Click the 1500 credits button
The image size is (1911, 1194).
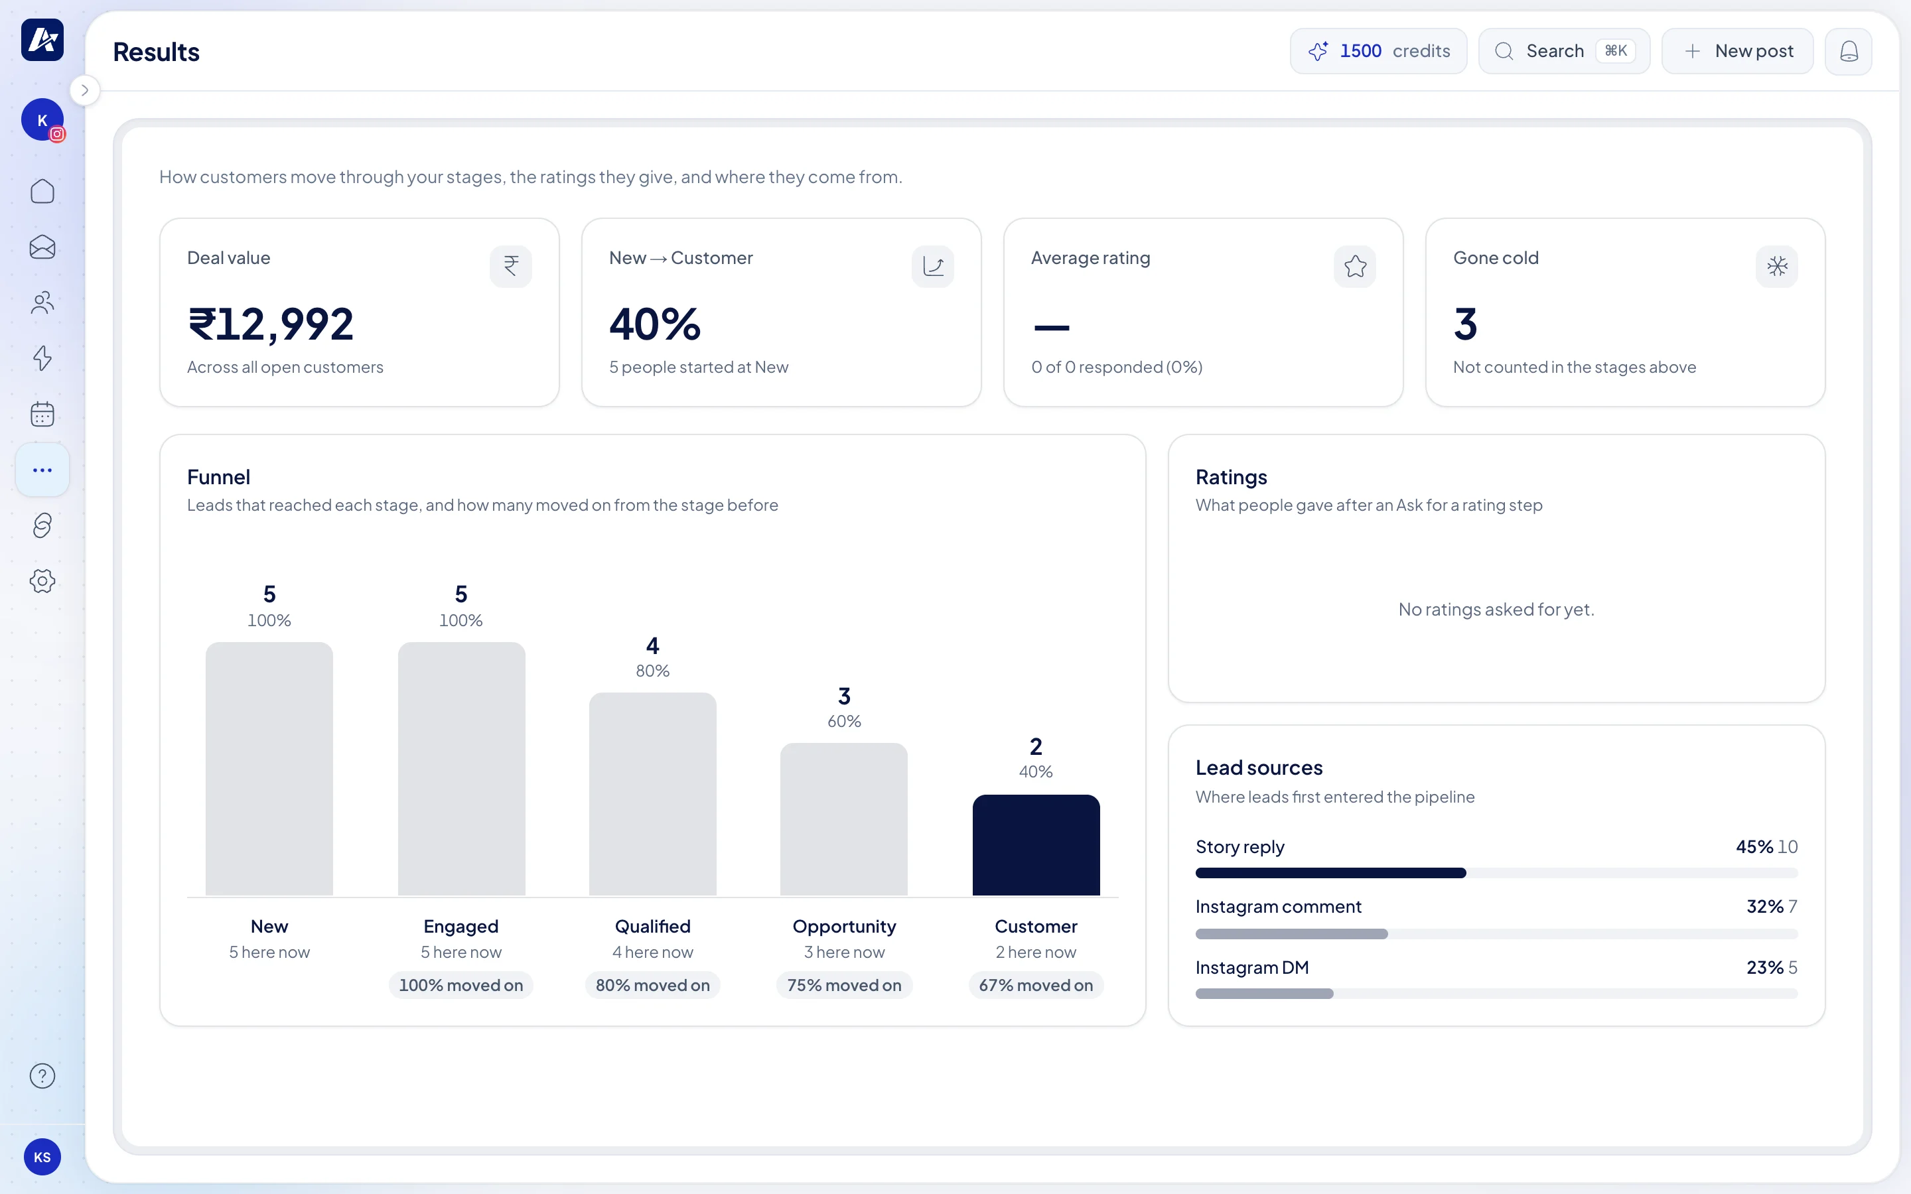click(x=1378, y=51)
